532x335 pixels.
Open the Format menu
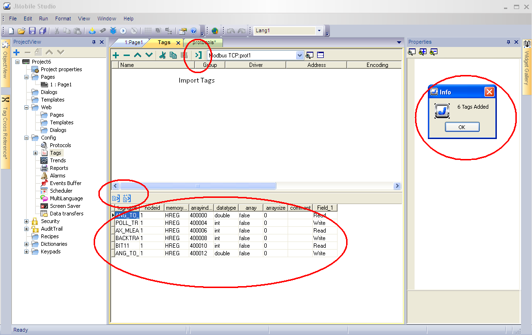pyautogui.click(x=63, y=19)
